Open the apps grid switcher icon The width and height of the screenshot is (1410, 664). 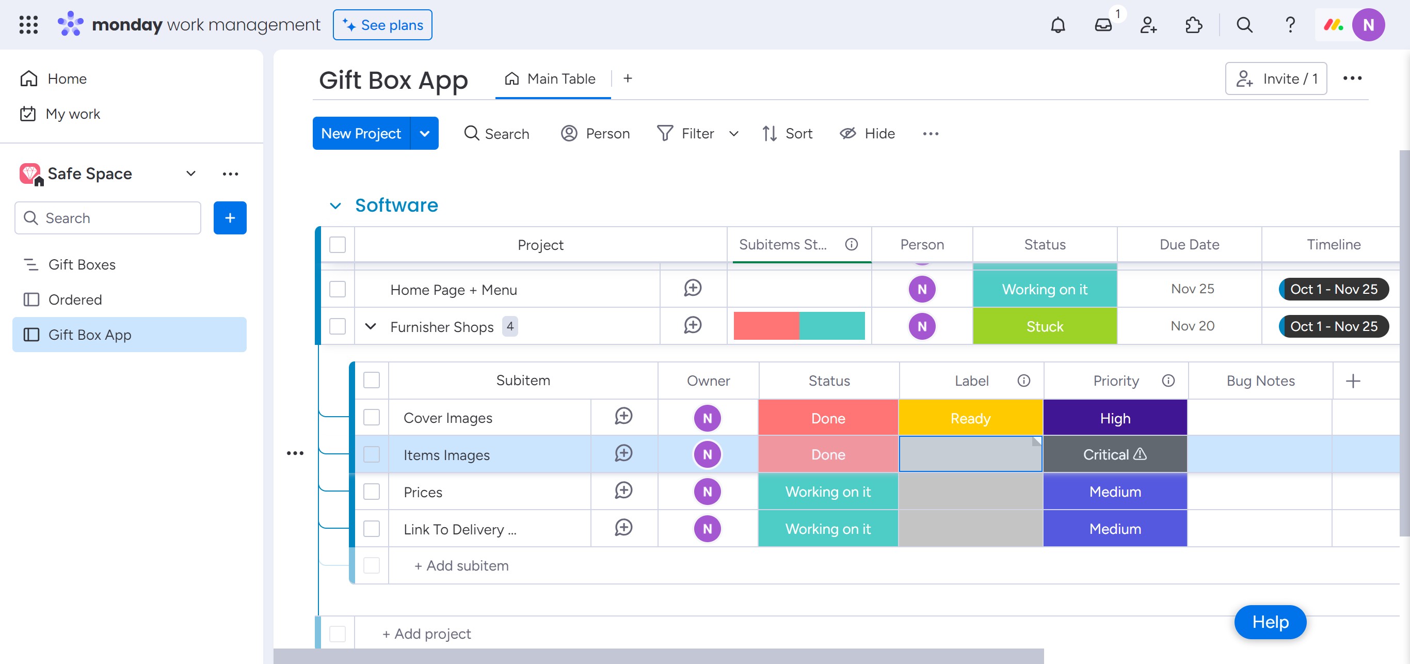(28, 25)
